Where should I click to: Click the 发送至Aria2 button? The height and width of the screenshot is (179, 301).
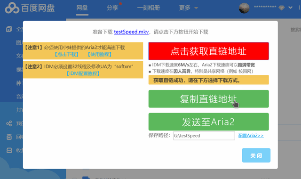(209, 122)
